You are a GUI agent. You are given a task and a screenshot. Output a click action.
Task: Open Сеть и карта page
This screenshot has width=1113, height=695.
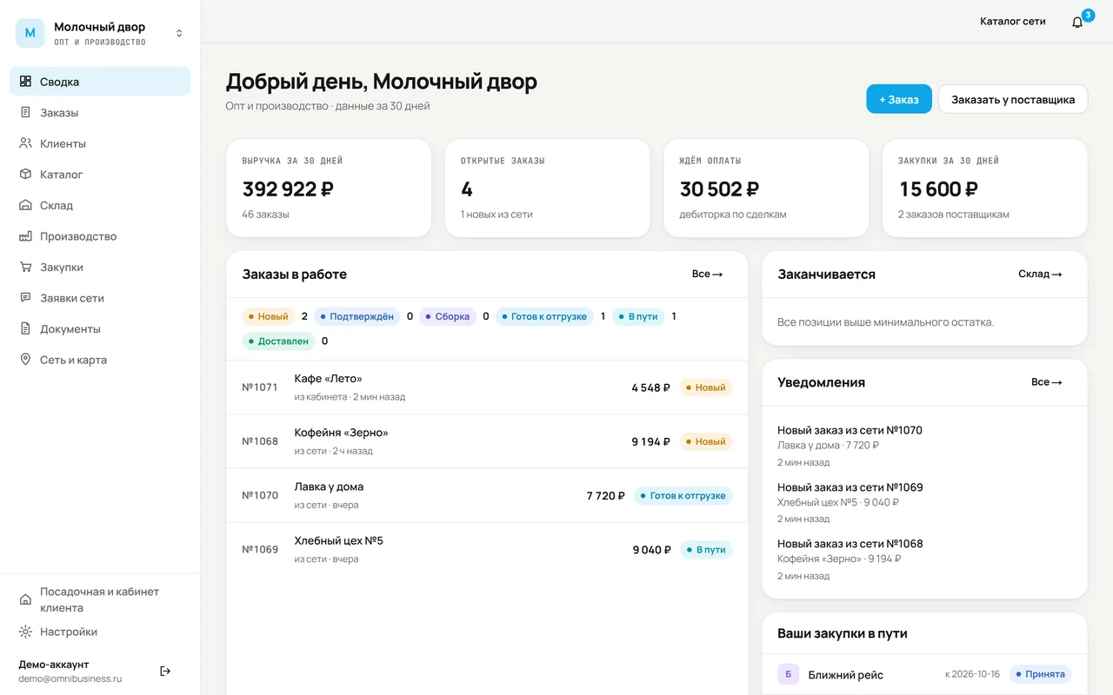point(100,360)
